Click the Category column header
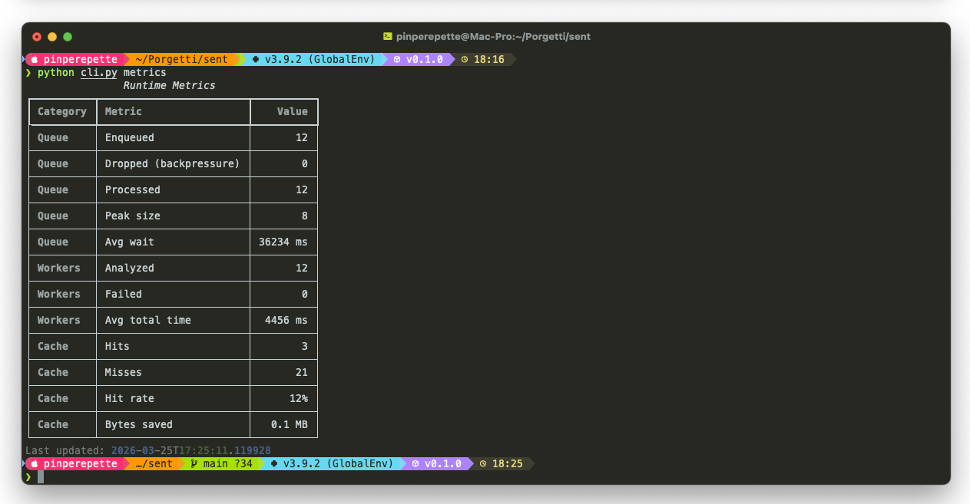The image size is (970, 504). coord(62,111)
